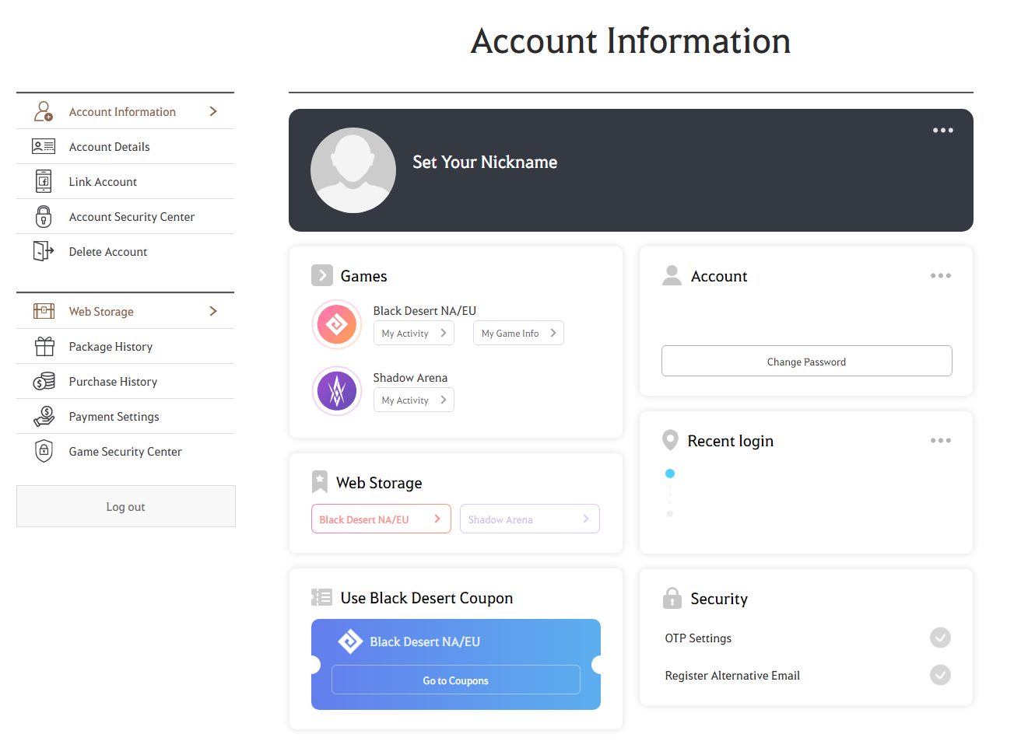Click the Account card person icon
Image resolution: width=1035 pixels, height=741 pixels.
click(672, 275)
